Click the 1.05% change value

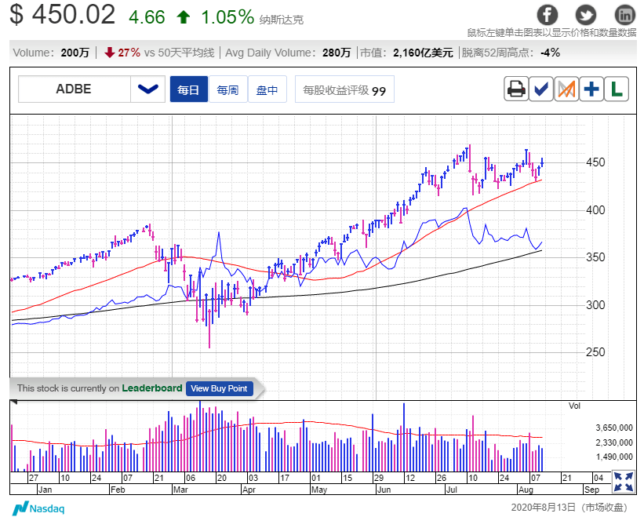click(227, 17)
